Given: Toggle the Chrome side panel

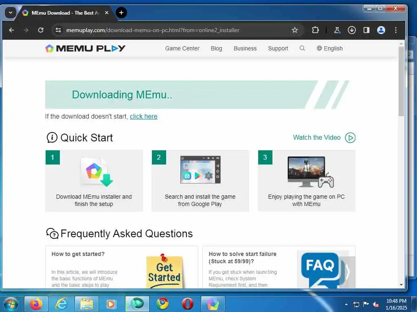Looking at the screenshot, I should pyautogui.click(x=367, y=30).
